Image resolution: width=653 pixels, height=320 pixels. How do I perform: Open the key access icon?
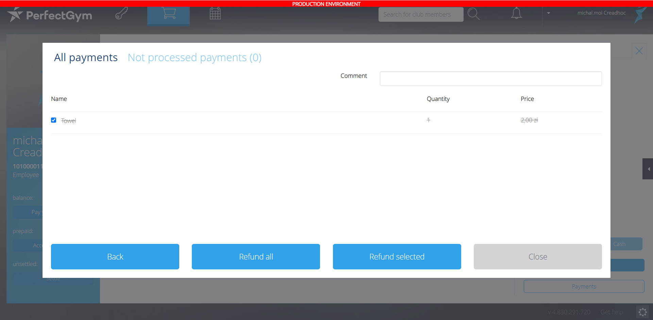[x=121, y=14]
